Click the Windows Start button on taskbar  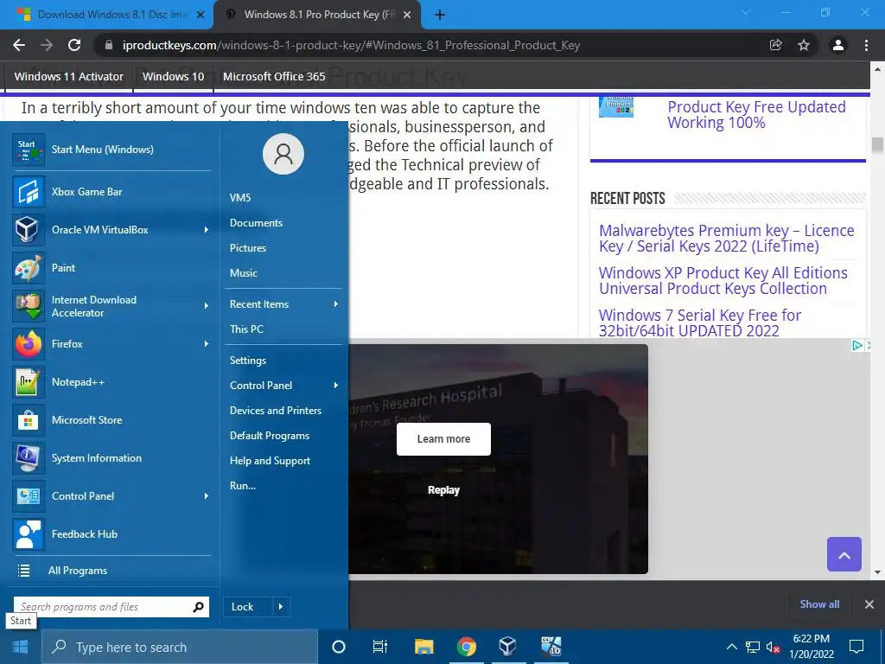point(21,647)
